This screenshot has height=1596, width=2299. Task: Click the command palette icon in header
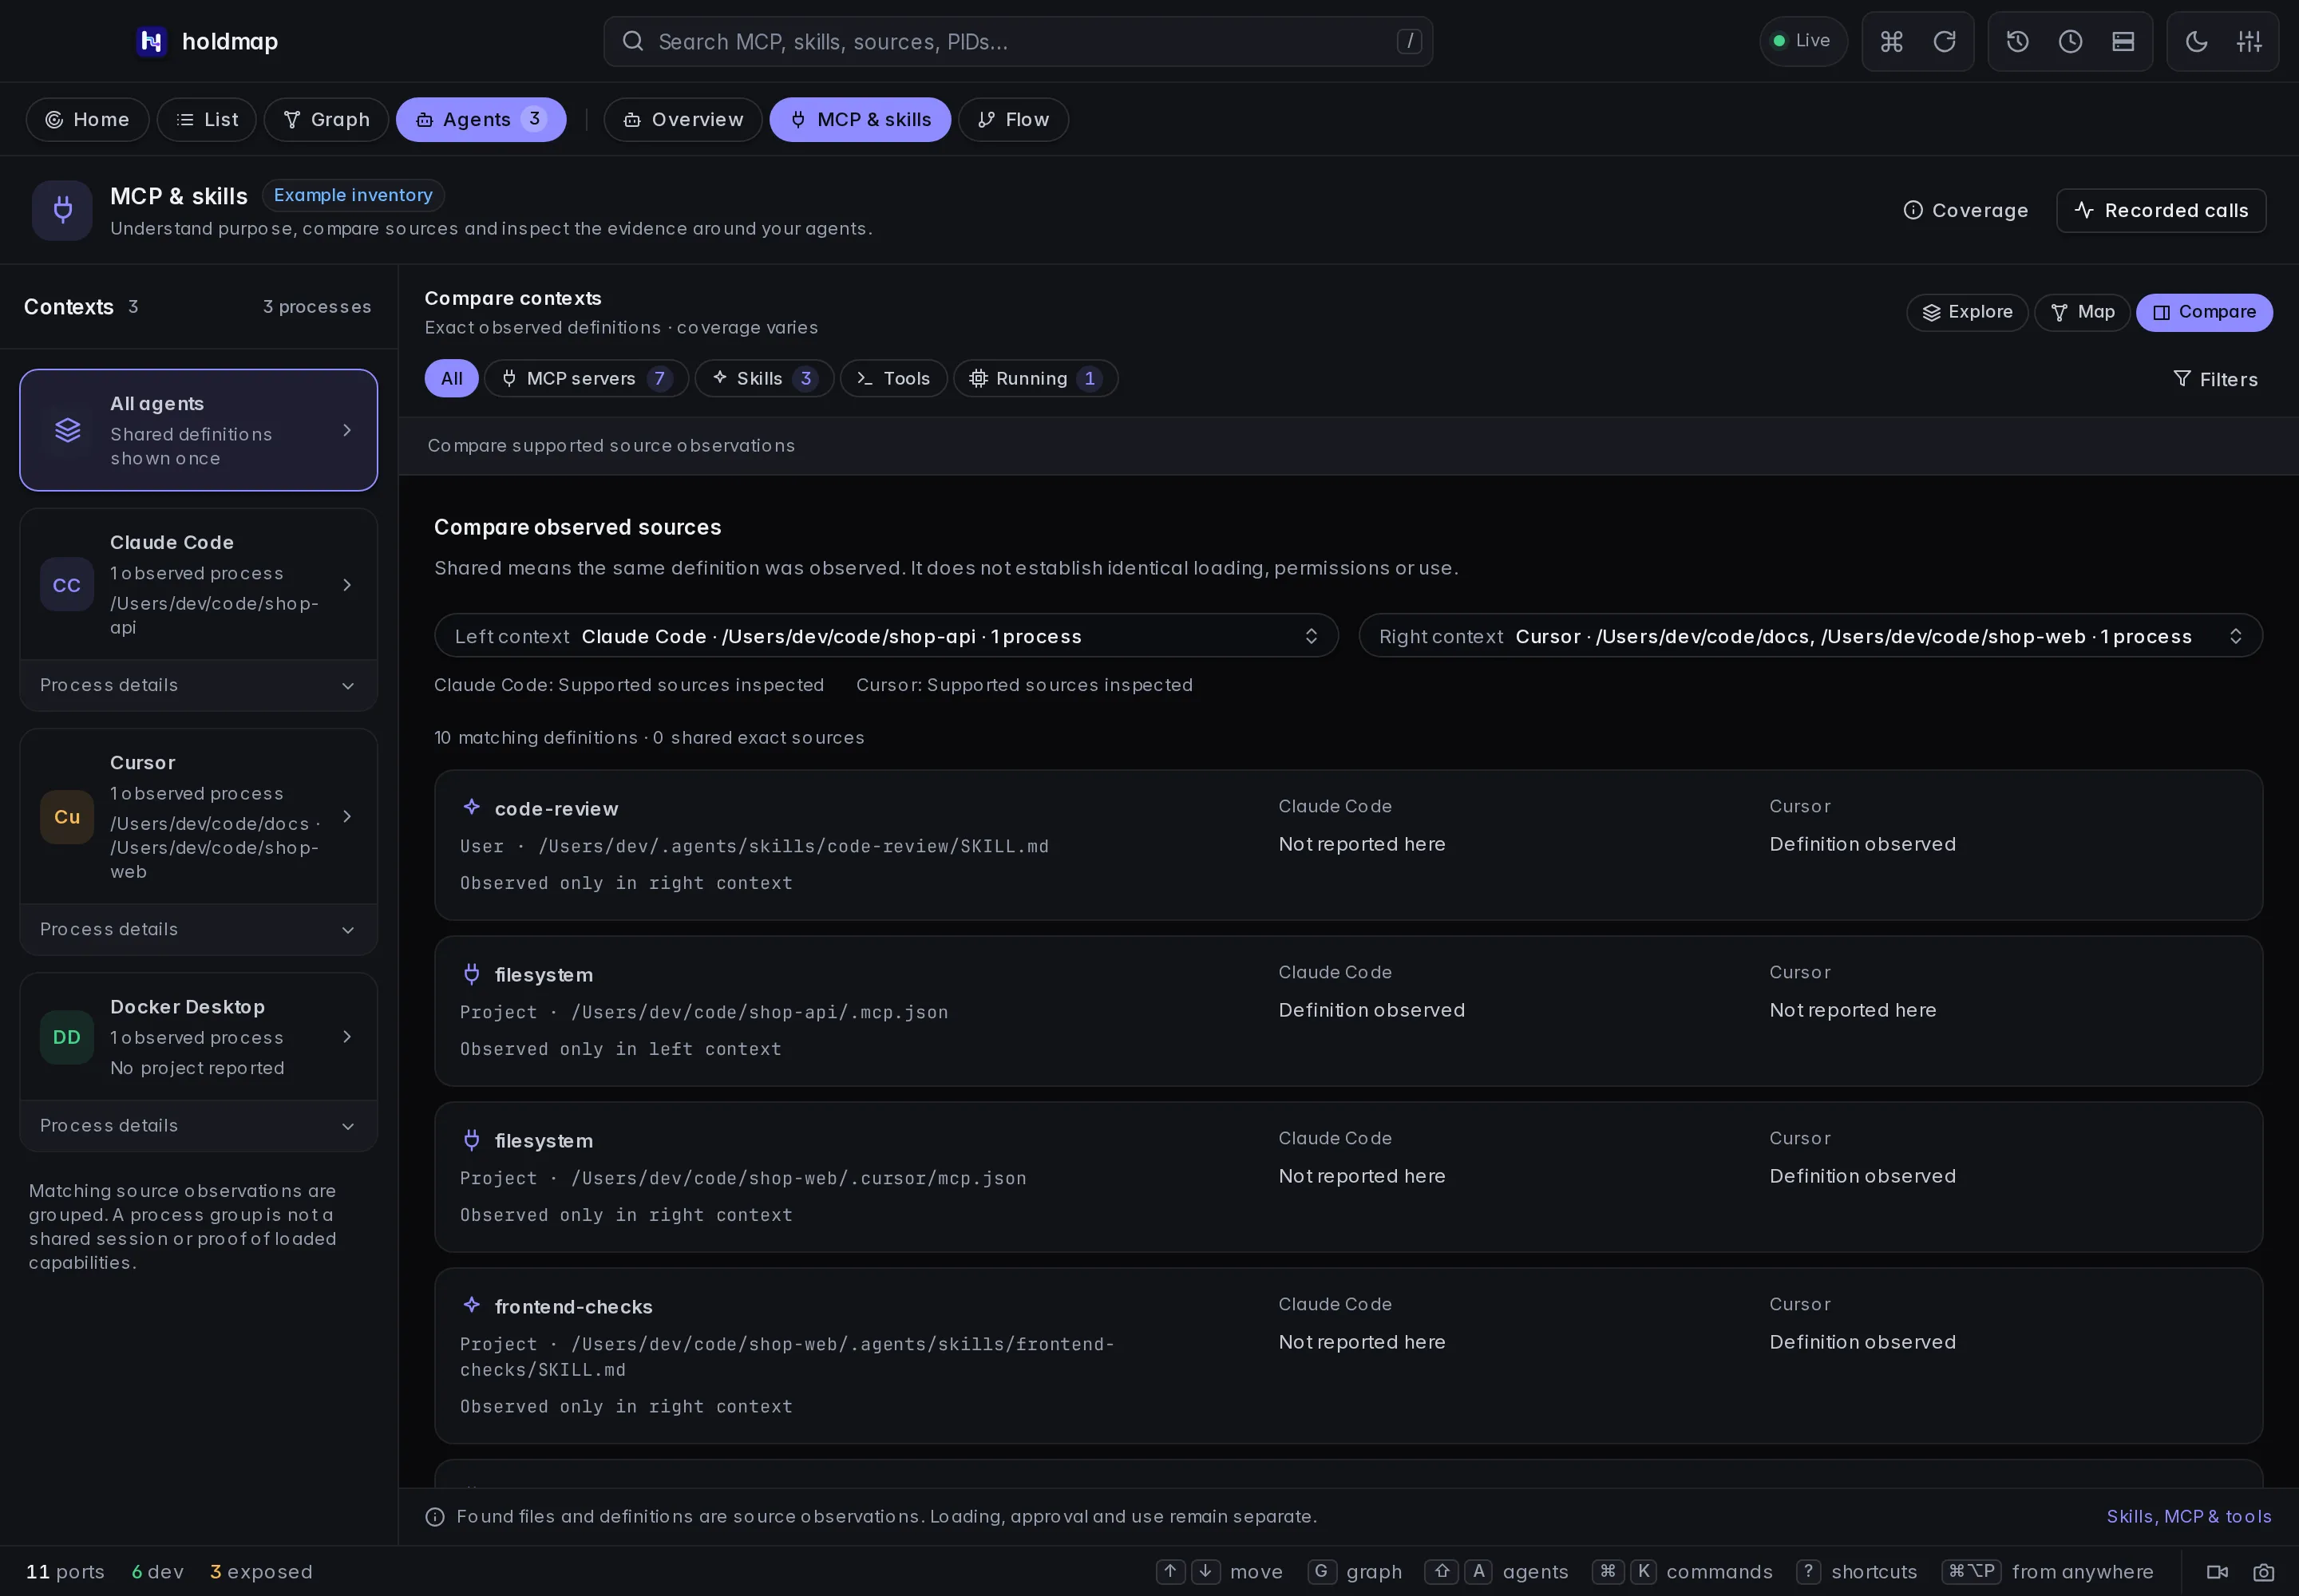1891,41
